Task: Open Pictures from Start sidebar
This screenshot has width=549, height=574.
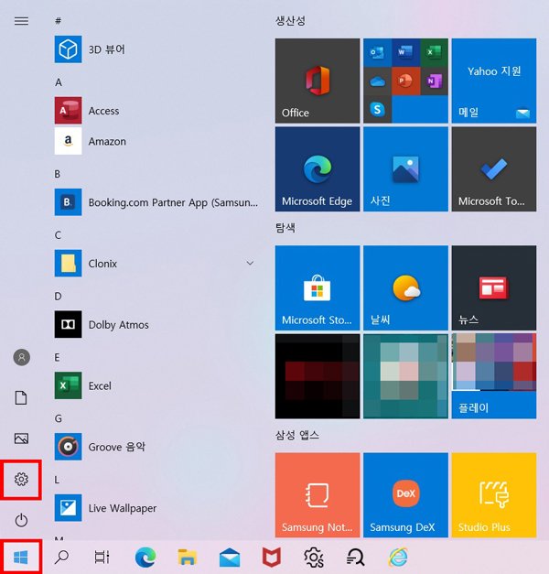Action: (x=21, y=439)
